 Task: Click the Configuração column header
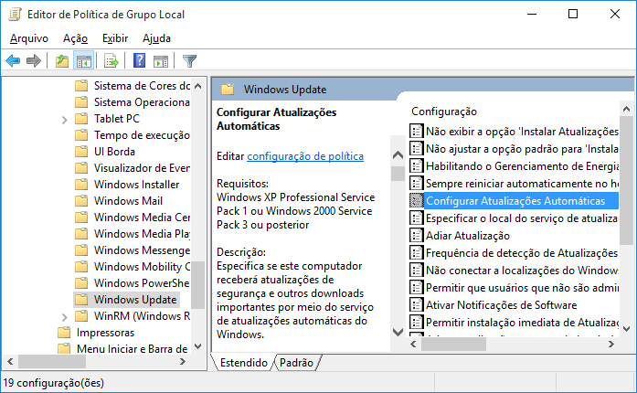[444, 112]
